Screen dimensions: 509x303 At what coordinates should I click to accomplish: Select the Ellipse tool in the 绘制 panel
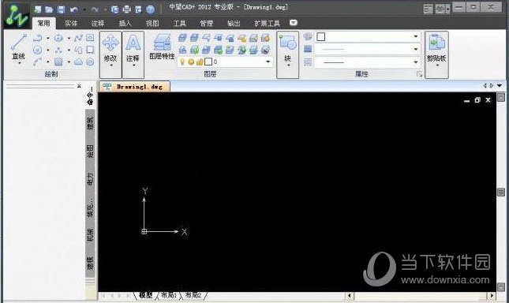(58, 38)
